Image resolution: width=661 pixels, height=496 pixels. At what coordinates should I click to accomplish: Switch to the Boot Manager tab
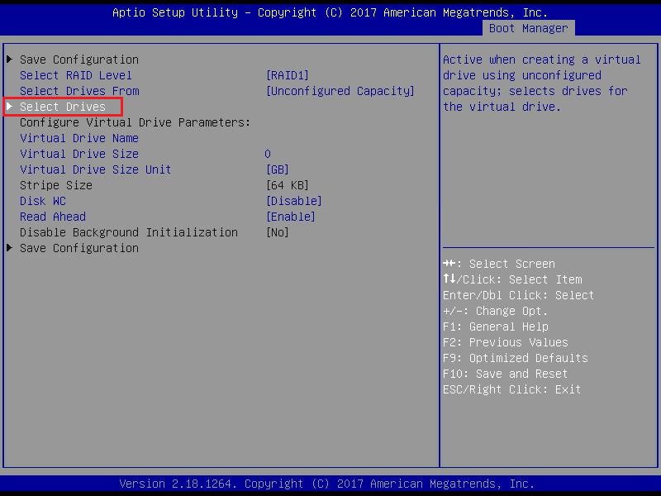tap(528, 28)
